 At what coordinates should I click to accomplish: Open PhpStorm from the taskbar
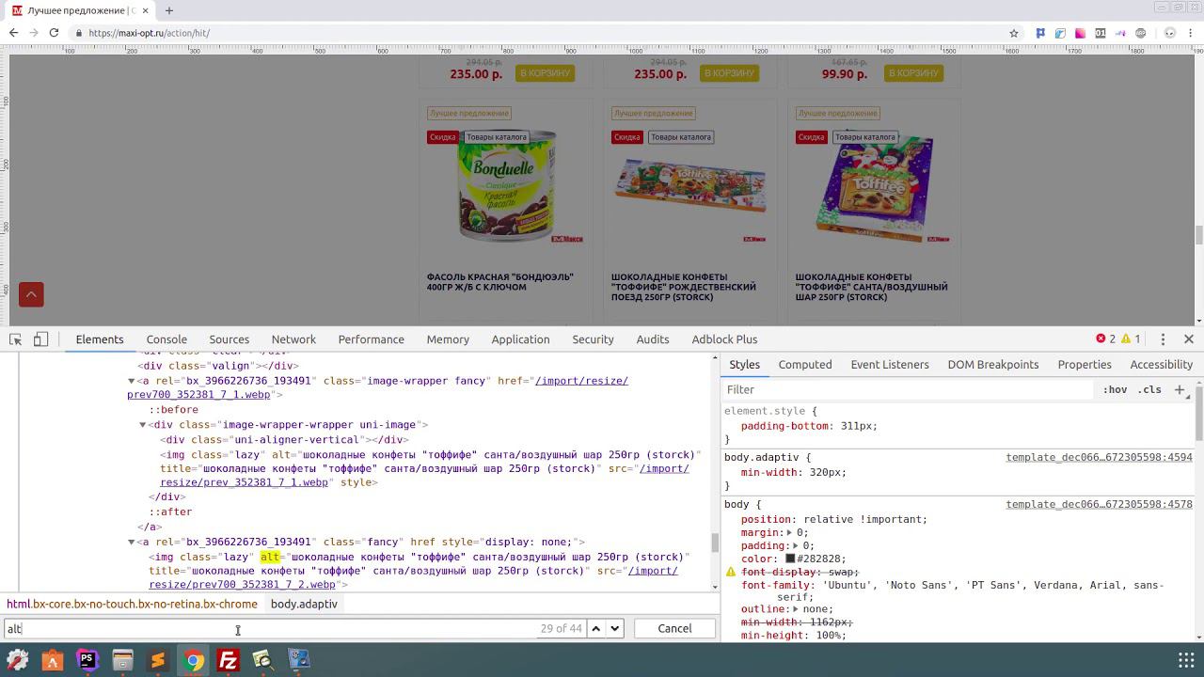click(x=87, y=660)
